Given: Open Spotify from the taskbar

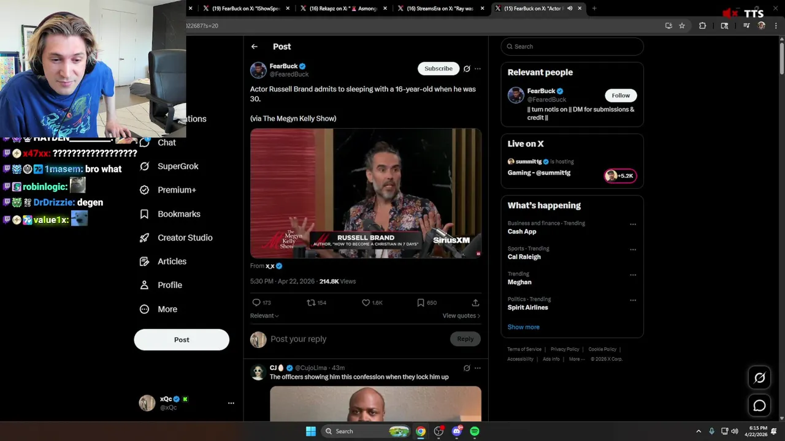Looking at the screenshot, I should pos(475,431).
